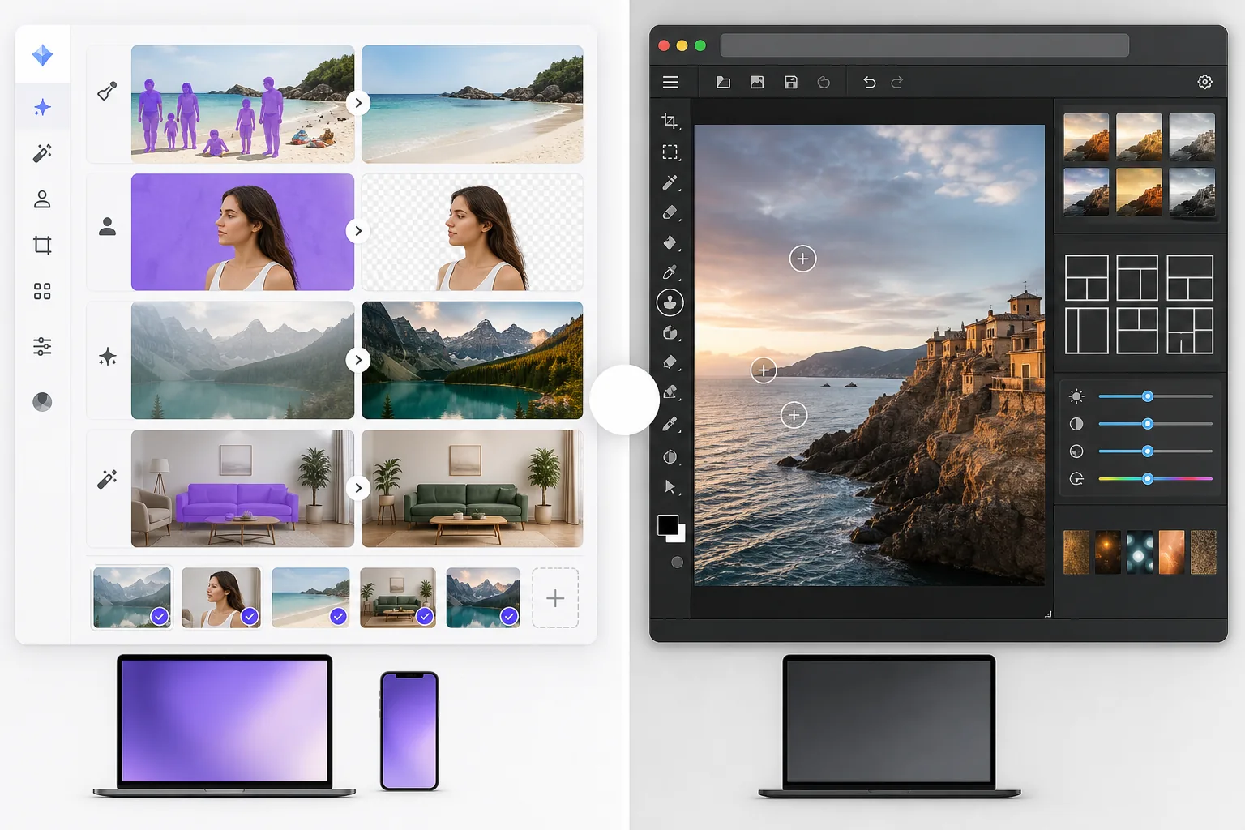This screenshot has width=1245, height=830.
Task: Open the living-room thumbnail in the bottom strip
Action: tap(398, 597)
